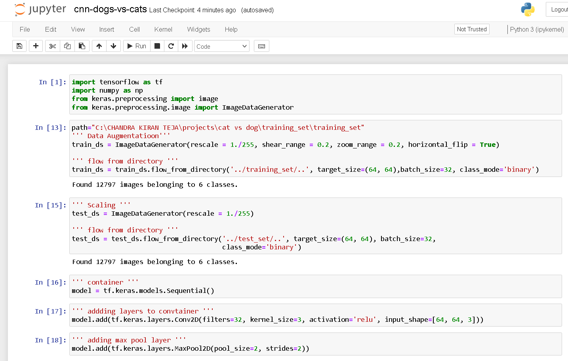
Task: Select the imports cell In [1]
Action: coord(316,95)
